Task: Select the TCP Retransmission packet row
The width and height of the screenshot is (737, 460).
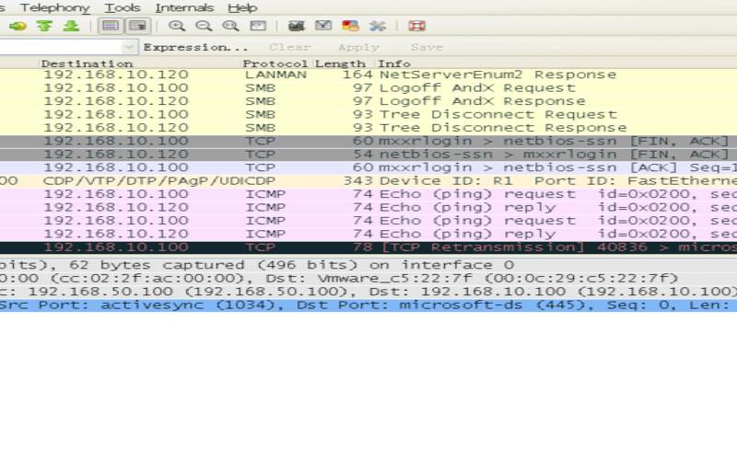Action: [368, 247]
